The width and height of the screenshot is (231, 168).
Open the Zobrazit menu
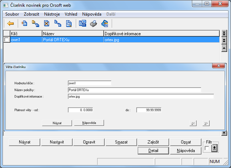pos(31,14)
